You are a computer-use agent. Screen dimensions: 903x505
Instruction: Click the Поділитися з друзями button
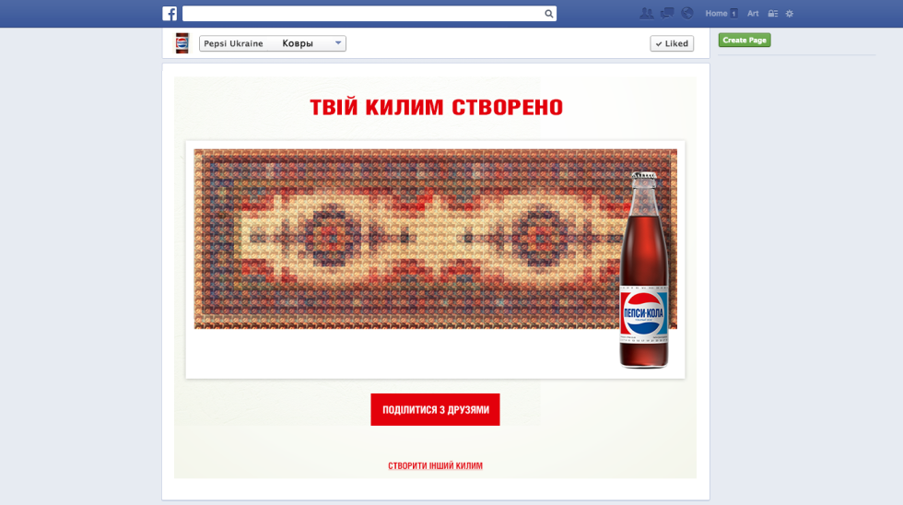click(435, 410)
